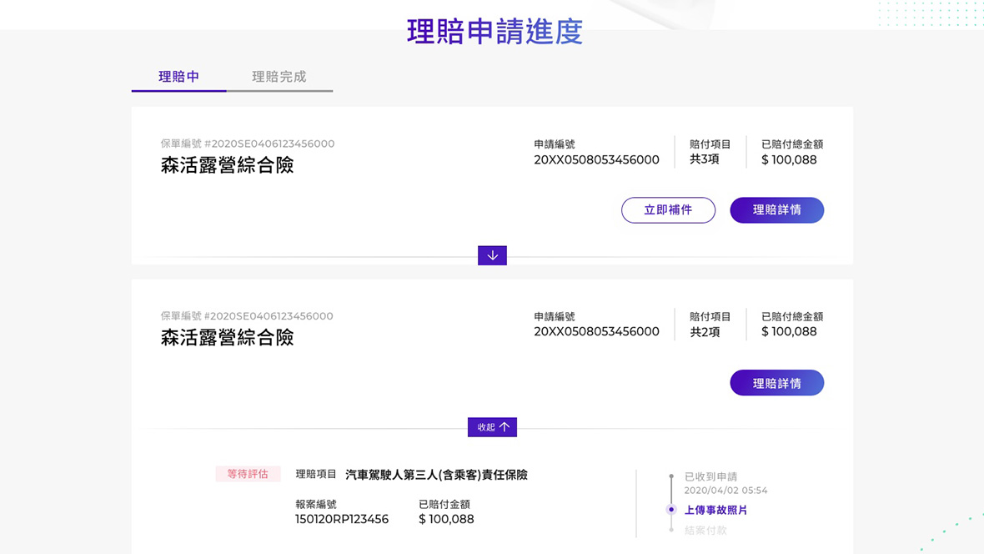984x554 pixels.
Task: Click the timeline dot beside 已收到申請
Action: pyautogui.click(x=671, y=477)
